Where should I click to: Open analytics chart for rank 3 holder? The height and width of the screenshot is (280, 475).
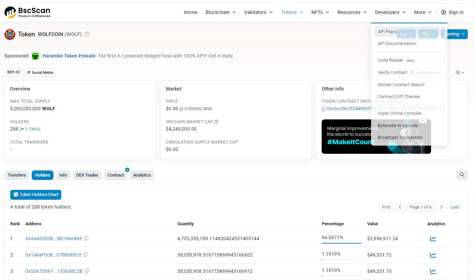pos(433,271)
